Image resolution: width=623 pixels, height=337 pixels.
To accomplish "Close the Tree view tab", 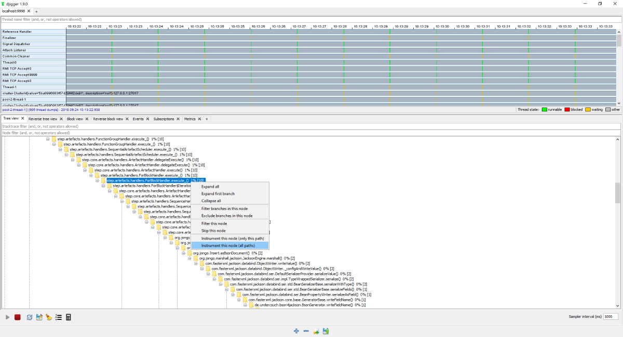I will point(23,119).
